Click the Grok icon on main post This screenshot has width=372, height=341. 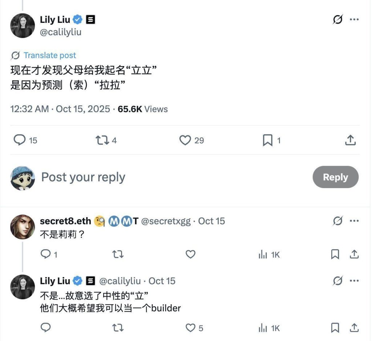338,20
